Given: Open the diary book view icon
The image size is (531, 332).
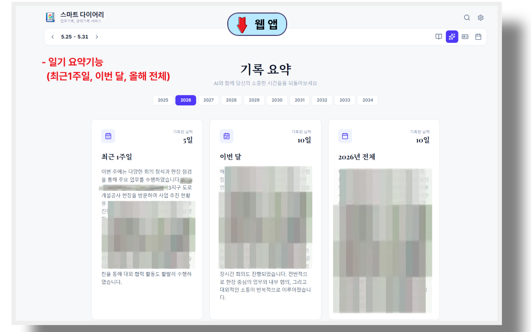Looking at the screenshot, I should pyautogui.click(x=438, y=37).
